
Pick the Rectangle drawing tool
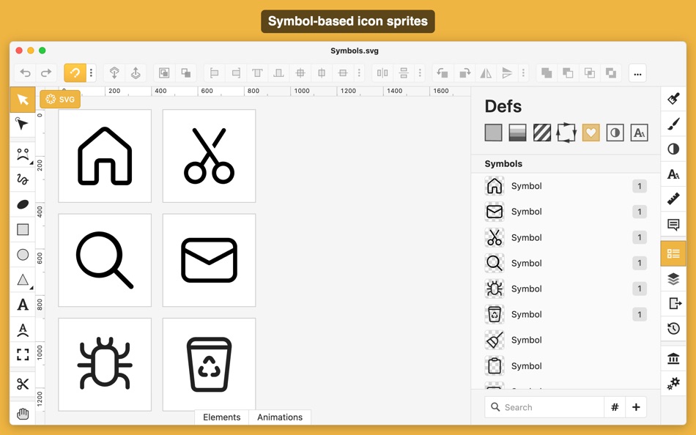22,229
